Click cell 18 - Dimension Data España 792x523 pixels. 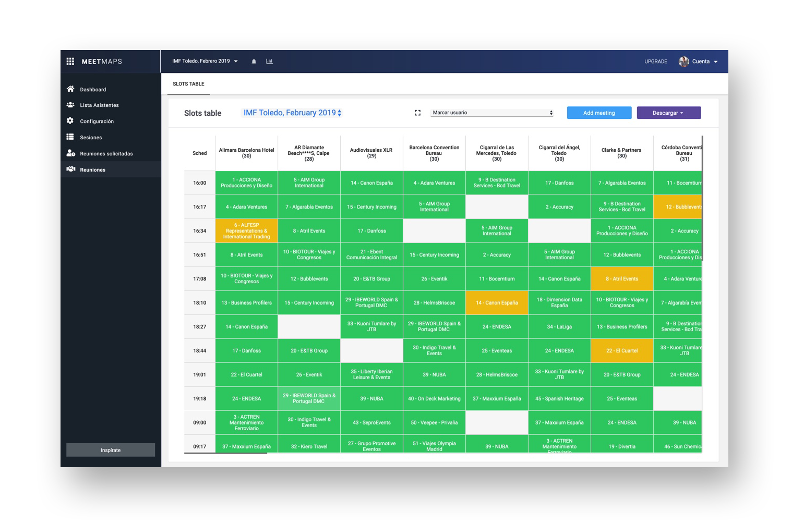pyautogui.click(x=559, y=303)
